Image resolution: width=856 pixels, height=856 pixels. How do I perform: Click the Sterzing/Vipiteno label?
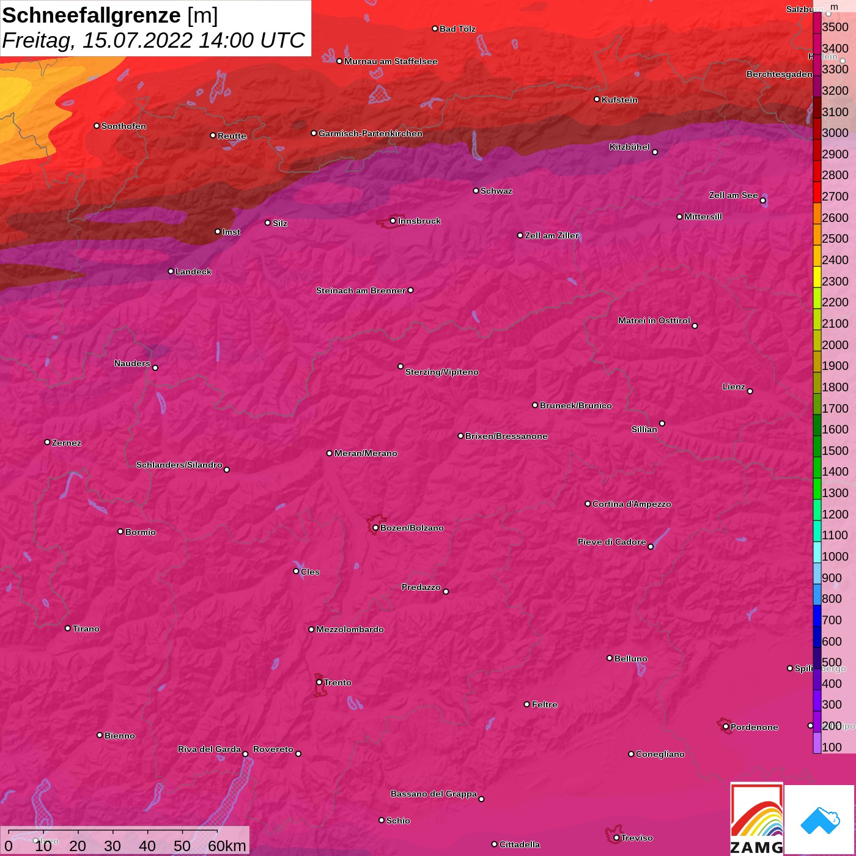442,372
